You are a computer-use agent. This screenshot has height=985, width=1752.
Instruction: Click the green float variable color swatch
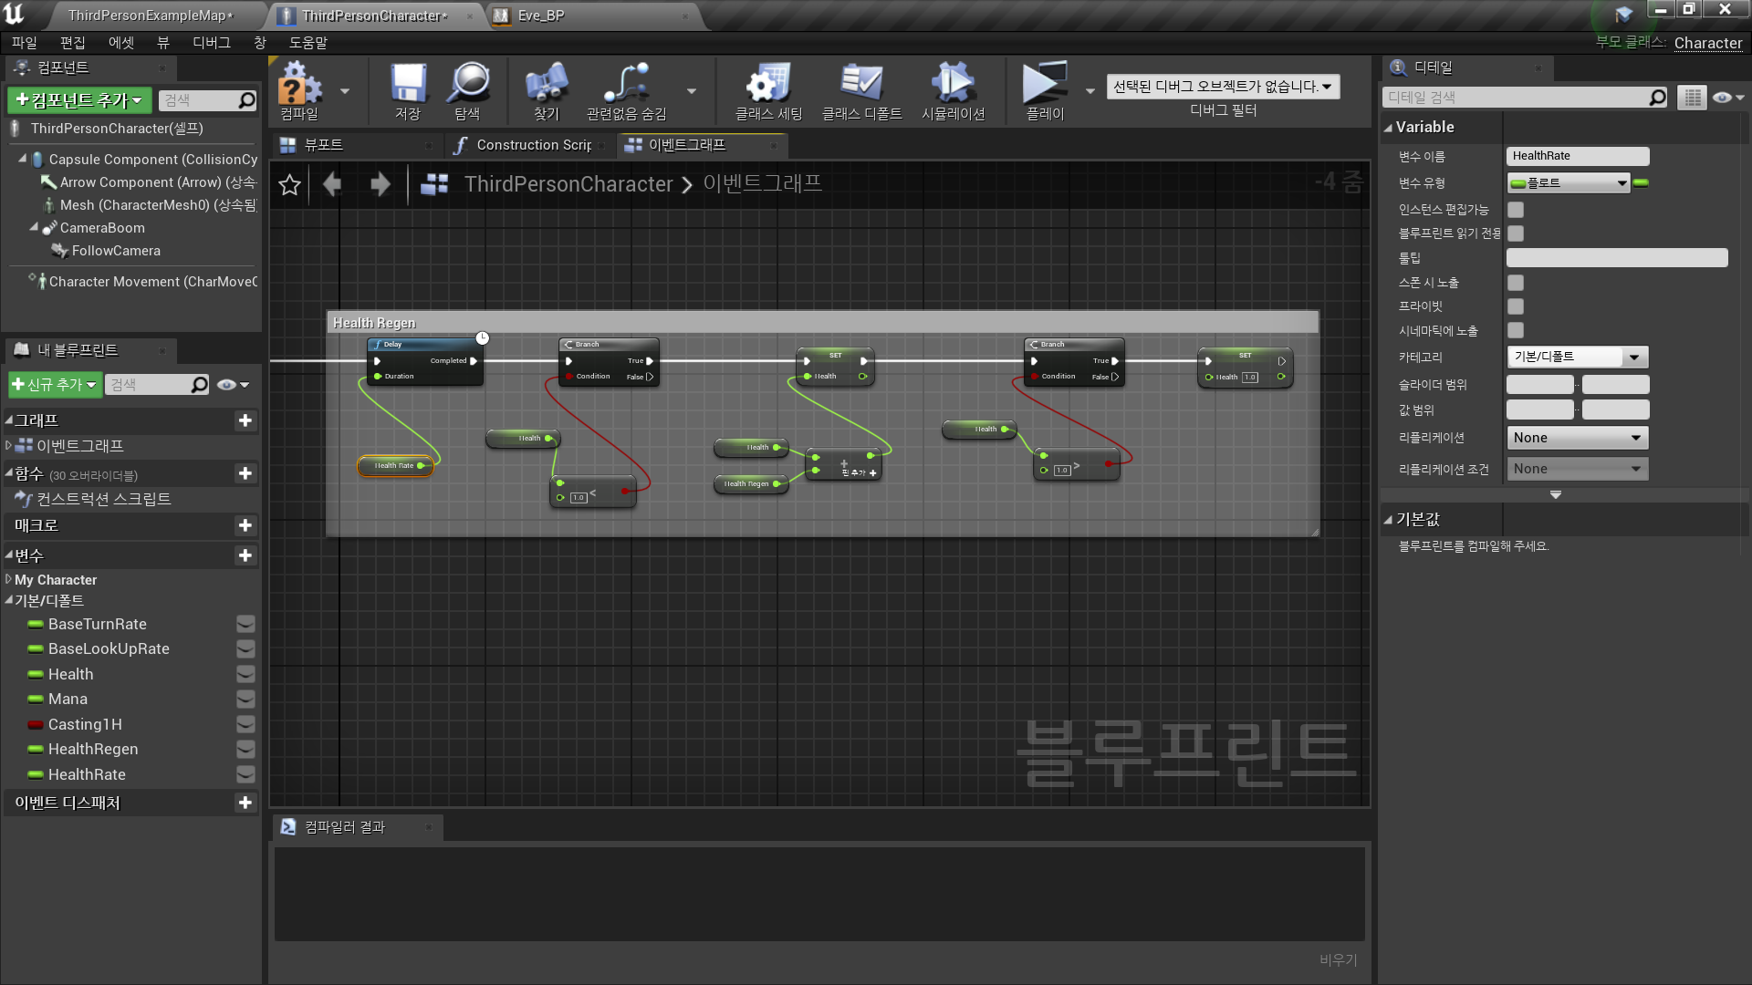1642,182
